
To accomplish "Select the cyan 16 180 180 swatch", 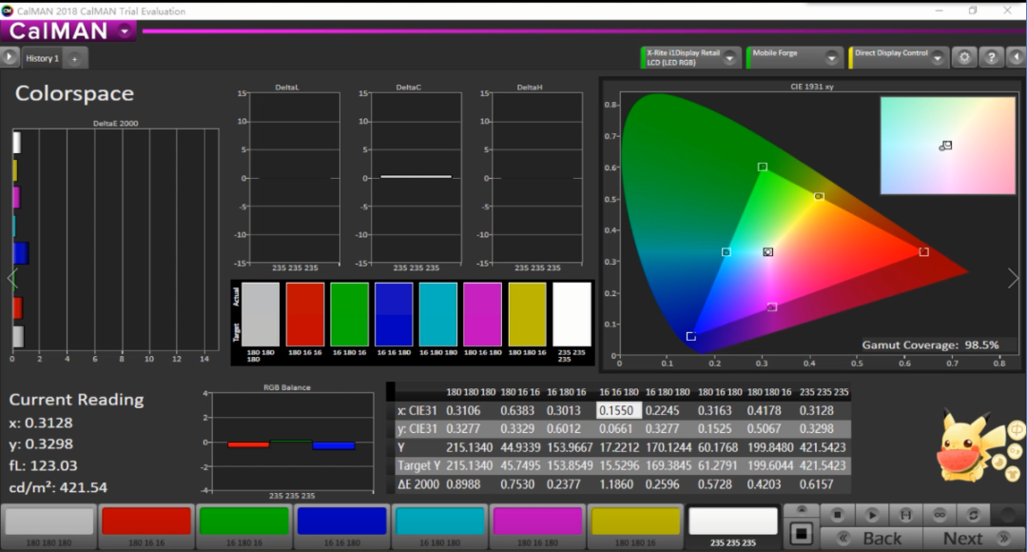I will pos(439,522).
